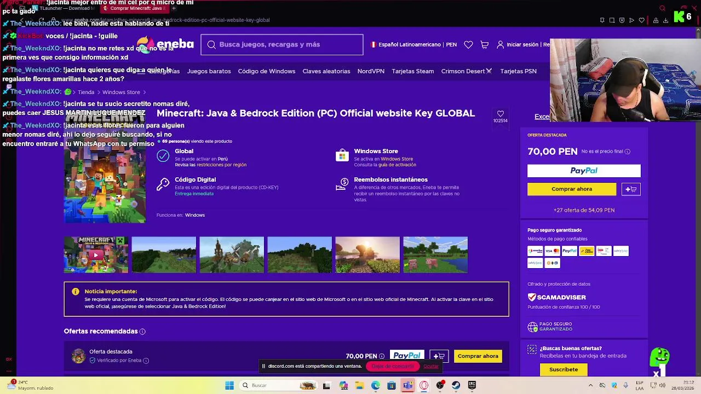701x394 pixels.
Task: Open the "Tarjetas PSN" menu item
Action: pos(518,71)
